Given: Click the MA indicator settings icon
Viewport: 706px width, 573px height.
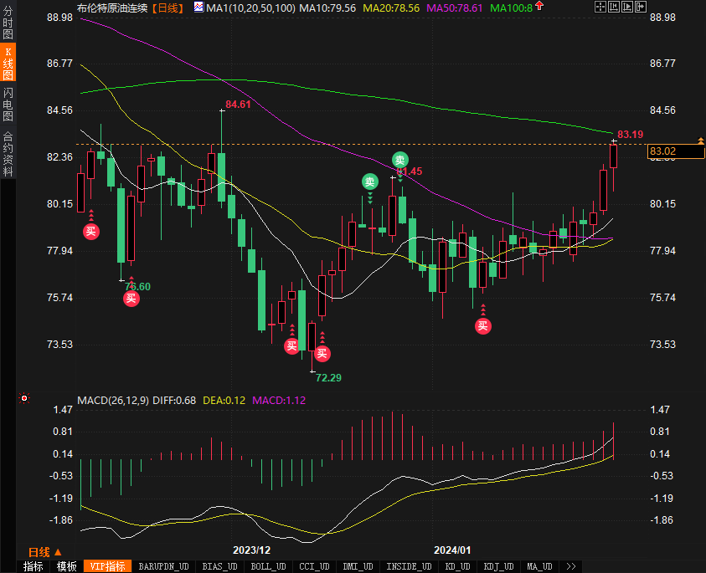Looking at the screenshot, I should pyautogui.click(x=198, y=7).
